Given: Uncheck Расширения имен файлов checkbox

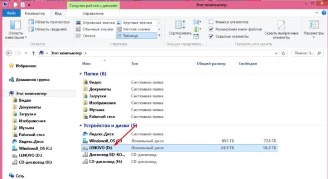Looking at the screenshot, I should pos(211,29).
